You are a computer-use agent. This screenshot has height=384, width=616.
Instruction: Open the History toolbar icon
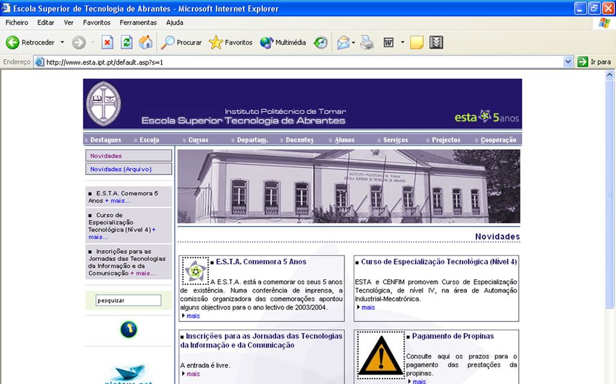(321, 43)
